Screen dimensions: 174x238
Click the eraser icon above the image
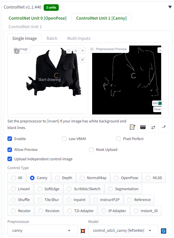coord(76,51)
